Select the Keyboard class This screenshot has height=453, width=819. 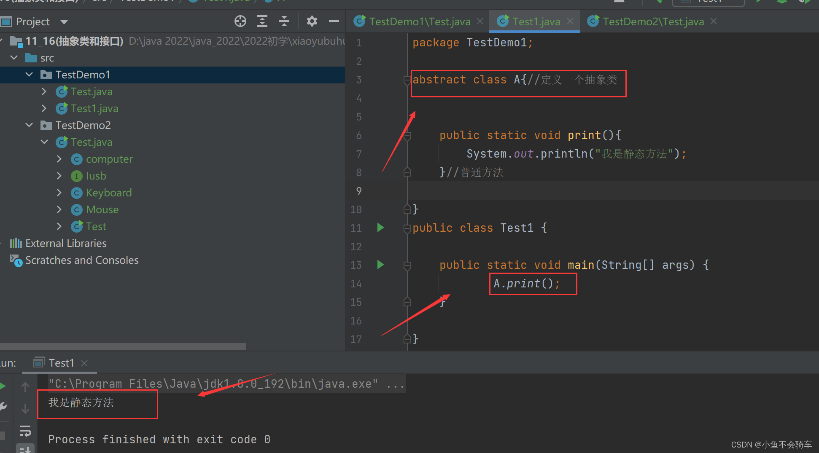tap(101, 193)
